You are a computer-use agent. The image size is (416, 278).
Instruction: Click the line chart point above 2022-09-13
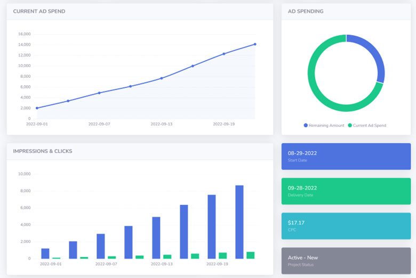162,78
